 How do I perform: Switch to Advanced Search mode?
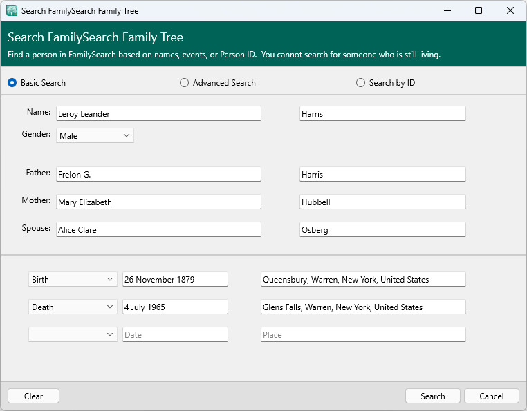coord(184,83)
